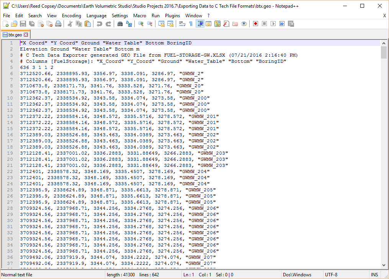Toggle word wrap in the toolbar

pyautogui.click(x=182, y=24)
